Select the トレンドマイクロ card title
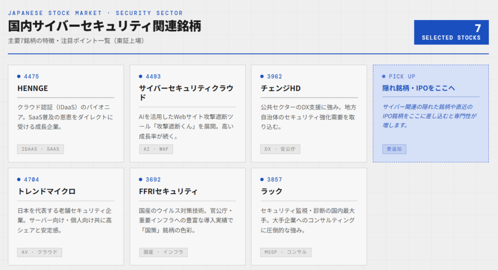 47,192
